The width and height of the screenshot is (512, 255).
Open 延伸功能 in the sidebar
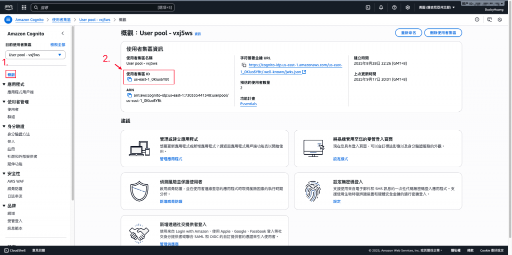point(14,164)
